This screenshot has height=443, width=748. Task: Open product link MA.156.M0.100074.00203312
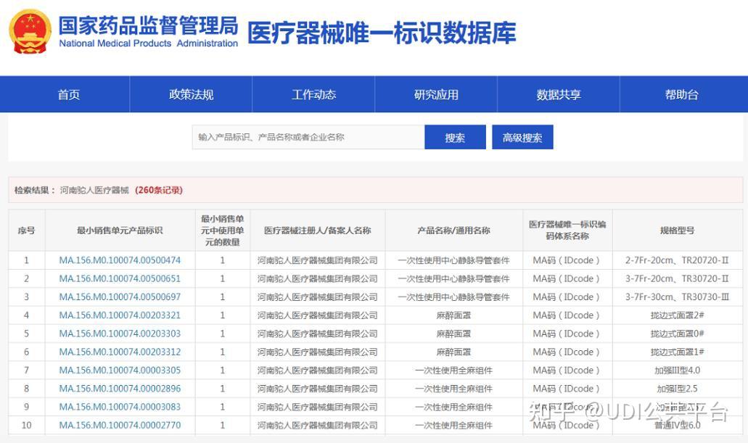pos(120,352)
